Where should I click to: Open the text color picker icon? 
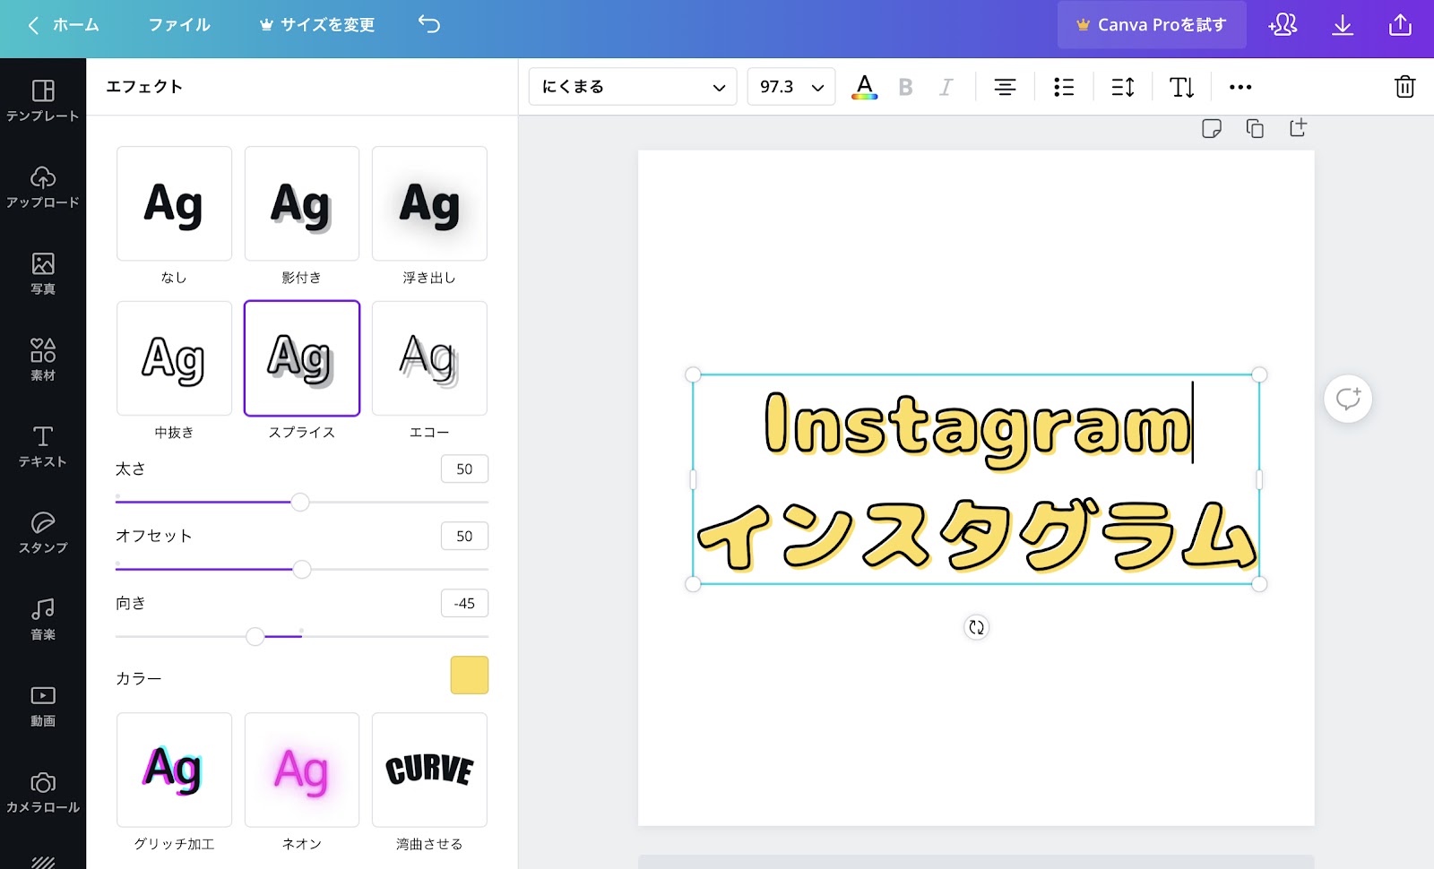864,87
